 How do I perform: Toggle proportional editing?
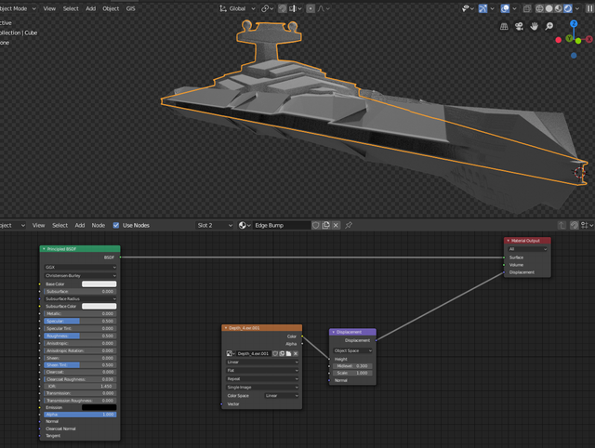[311, 8]
